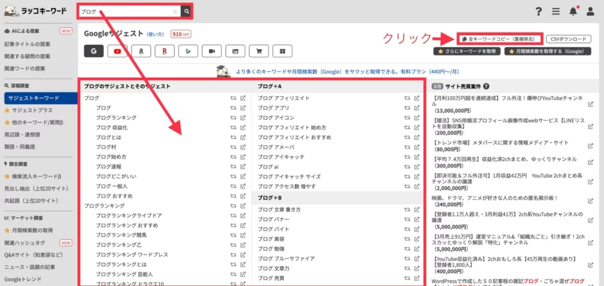Open 共起語（上位20サイト） in sidebar
The width and height of the screenshot is (604, 286).
coord(31,200)
